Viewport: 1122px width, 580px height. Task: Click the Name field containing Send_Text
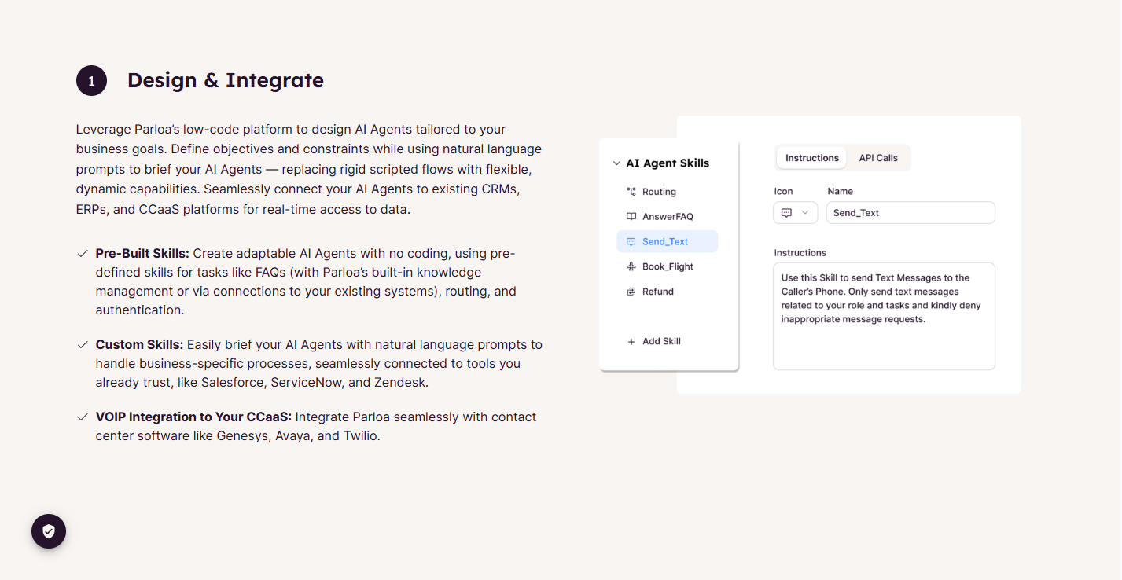910,213
